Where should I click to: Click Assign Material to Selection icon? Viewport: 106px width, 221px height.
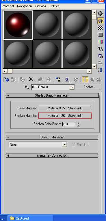[x=23, y=79]
